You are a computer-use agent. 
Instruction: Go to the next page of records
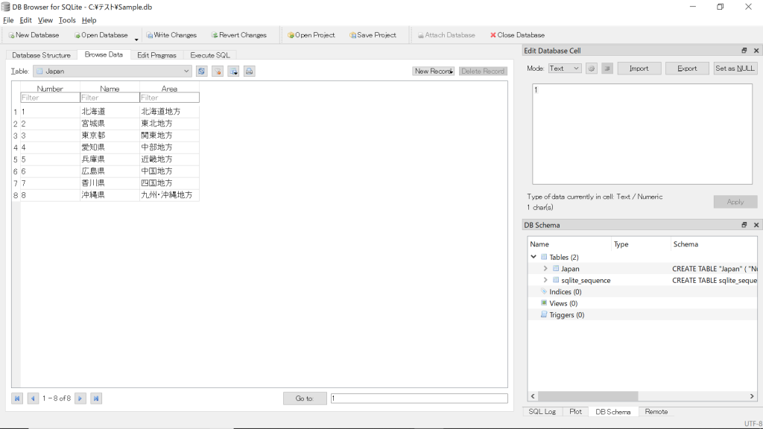[x=80, y=398]
